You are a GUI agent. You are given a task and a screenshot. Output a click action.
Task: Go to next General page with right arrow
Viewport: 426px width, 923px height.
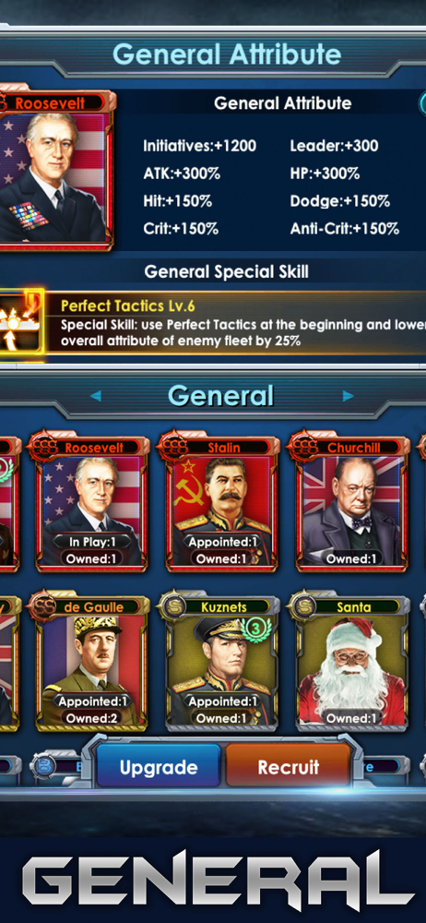point(349,396)
